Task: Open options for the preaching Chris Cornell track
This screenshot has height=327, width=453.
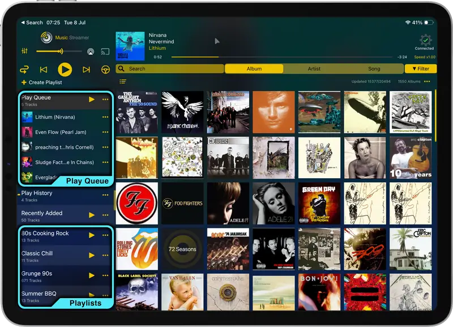Action: 105,147
